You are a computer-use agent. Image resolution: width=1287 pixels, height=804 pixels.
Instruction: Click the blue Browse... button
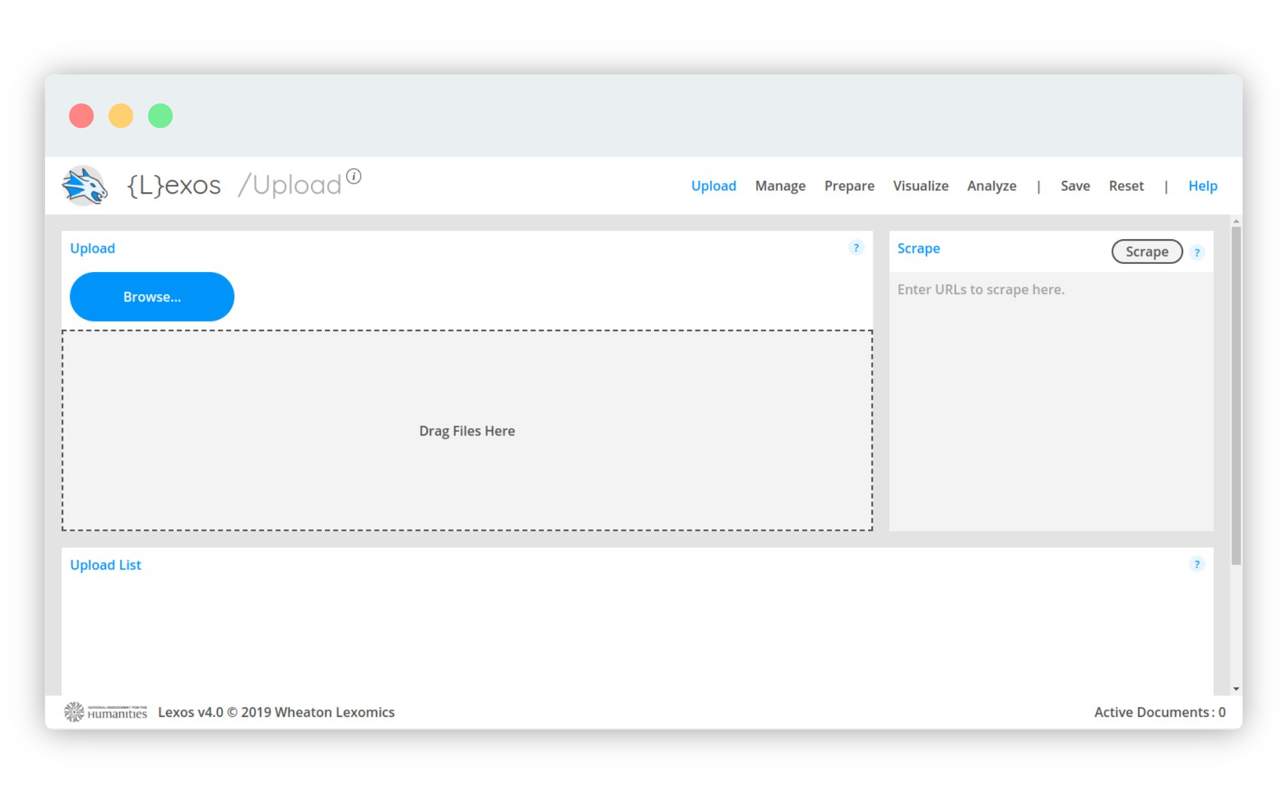tap(152, 297)
